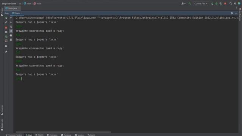Click last 'Угадайте количество дней в году:' line
The image size is (242, 136).
[x=40, y=66]
